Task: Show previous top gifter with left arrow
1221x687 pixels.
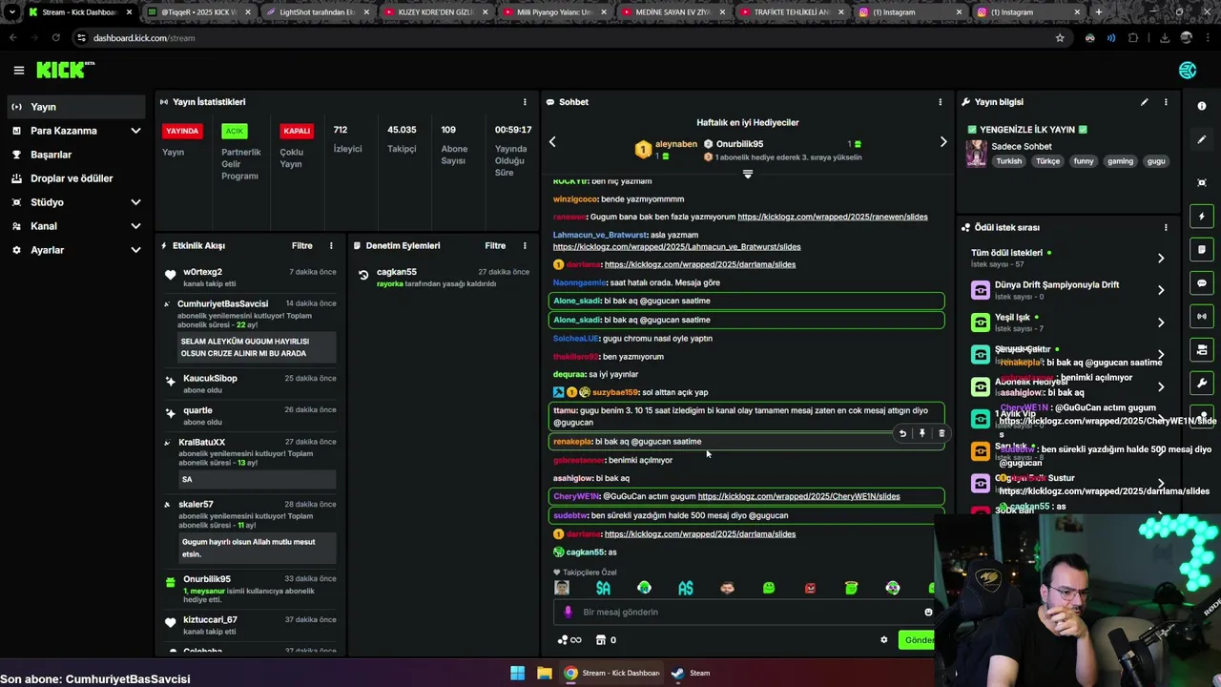Action: [552, 142]
